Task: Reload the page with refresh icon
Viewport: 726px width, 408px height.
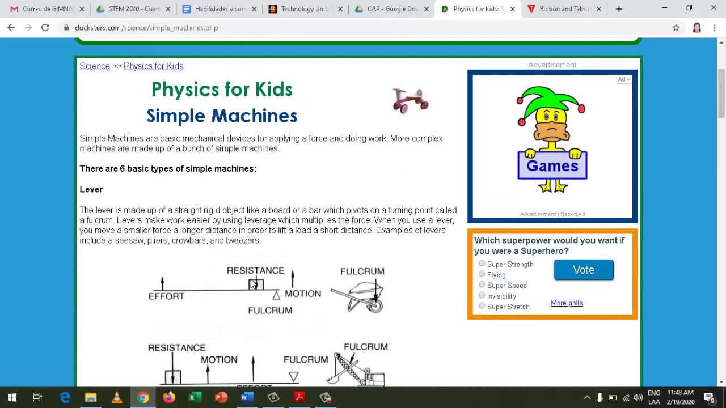Action: pos(45,28)
